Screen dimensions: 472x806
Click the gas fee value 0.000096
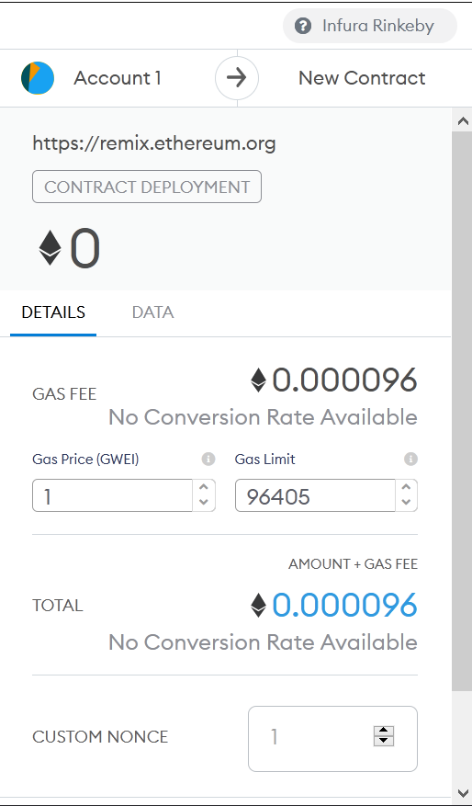point(344,380)
